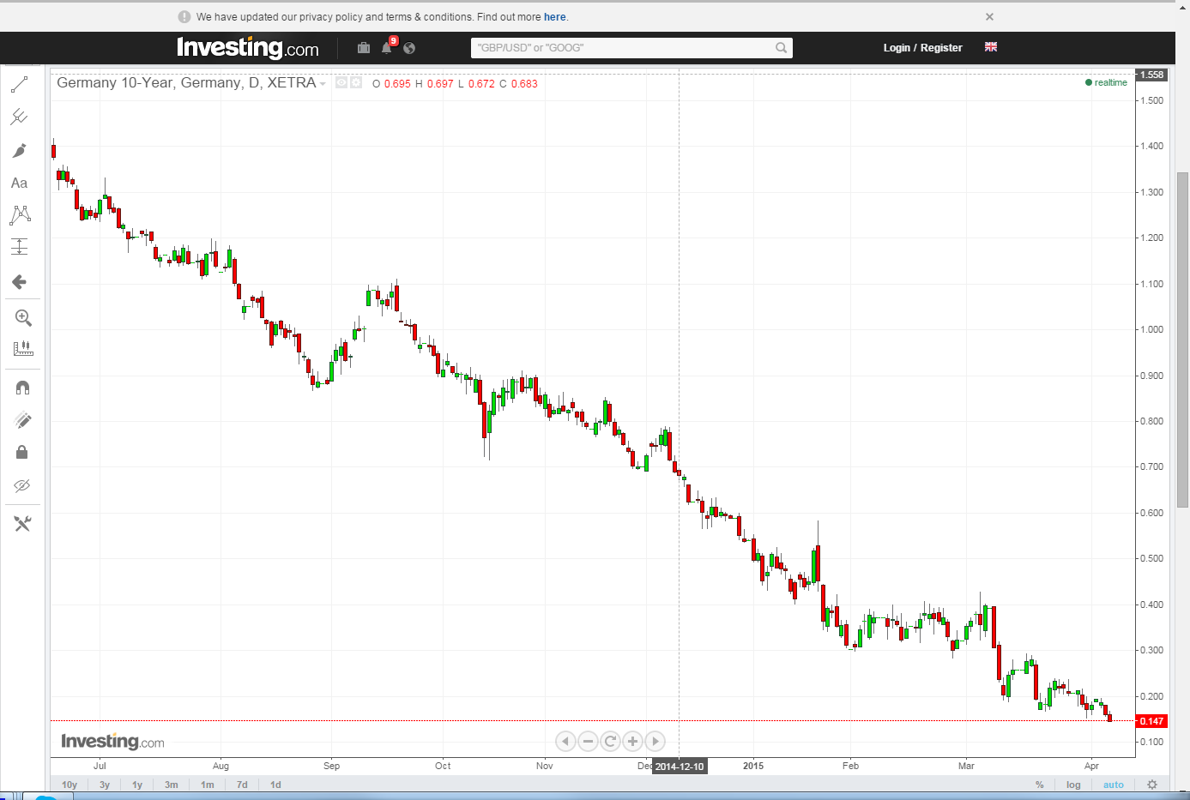Click the 1.558 price scale label
1190x800 pixels.
[1151, 75]
